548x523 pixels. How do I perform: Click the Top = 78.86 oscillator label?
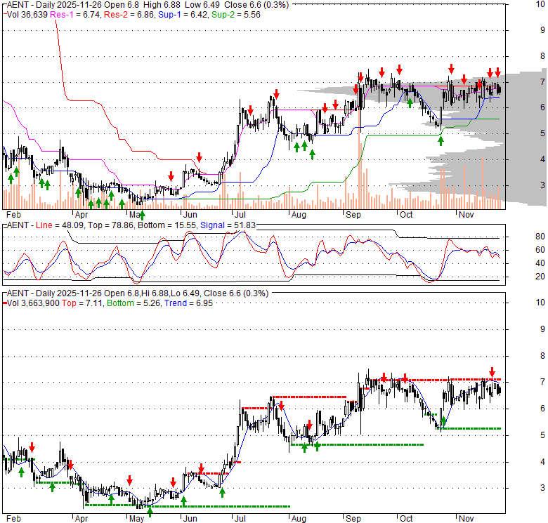pos(111,225)
